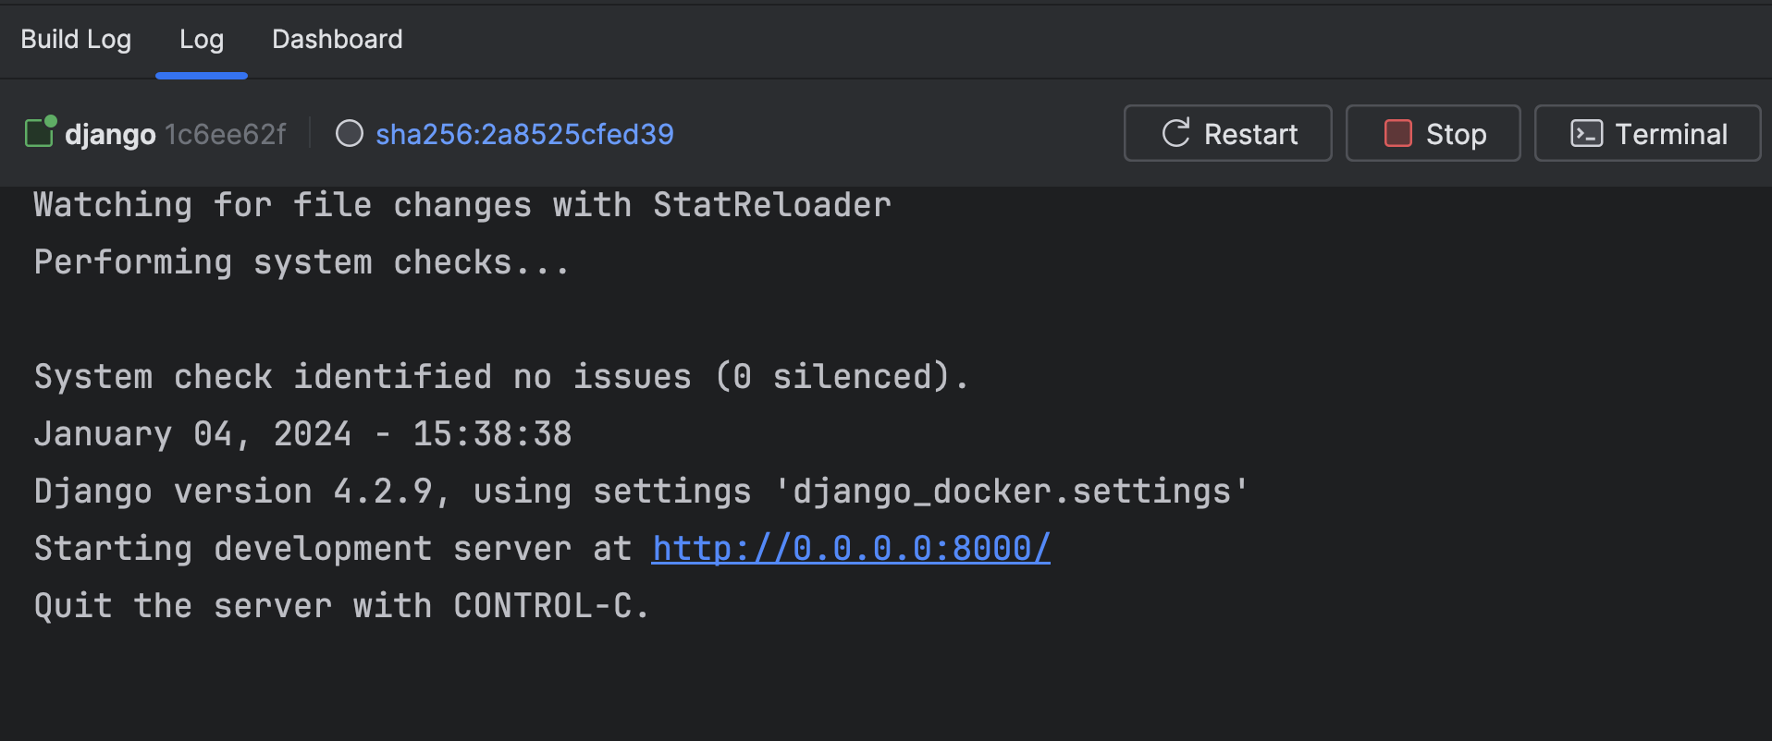Select the django container icon in the header
Image resolution: width=1772 pixels, height=741 pixels.
pos(39,133)
